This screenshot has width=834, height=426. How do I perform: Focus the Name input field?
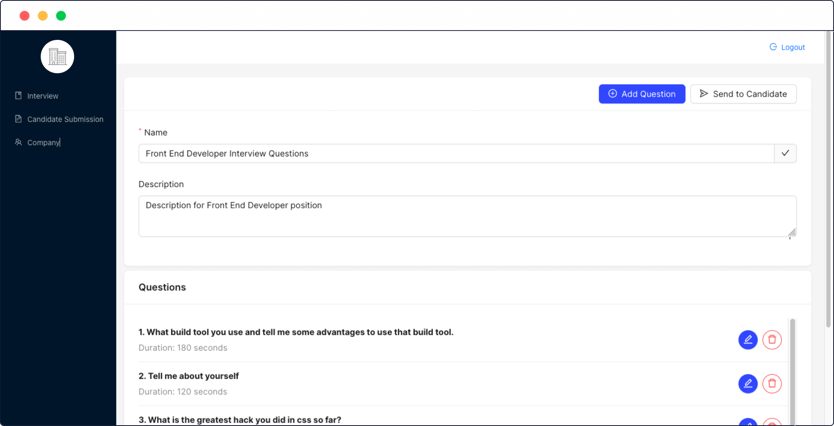[x=456, y=153]
